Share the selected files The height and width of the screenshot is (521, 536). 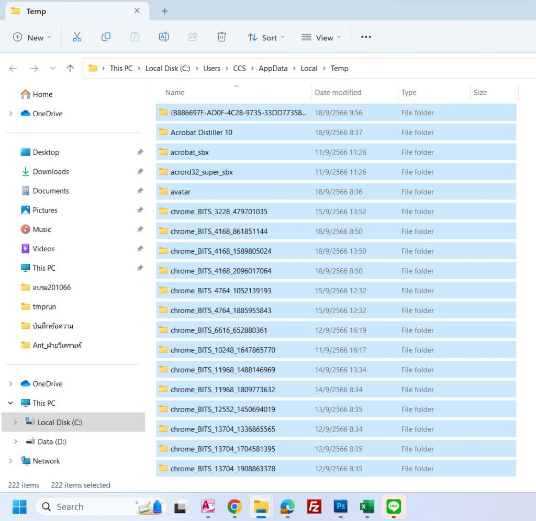pyautogui.click(x=193, y=37)
